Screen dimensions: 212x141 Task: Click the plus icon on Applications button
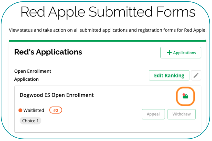[169, 53]
